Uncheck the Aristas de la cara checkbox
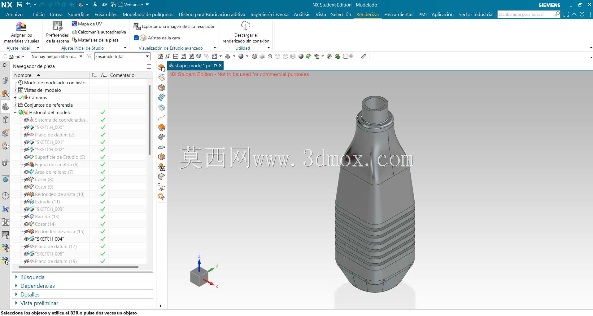The image size is (593, 316). point(136,38)
